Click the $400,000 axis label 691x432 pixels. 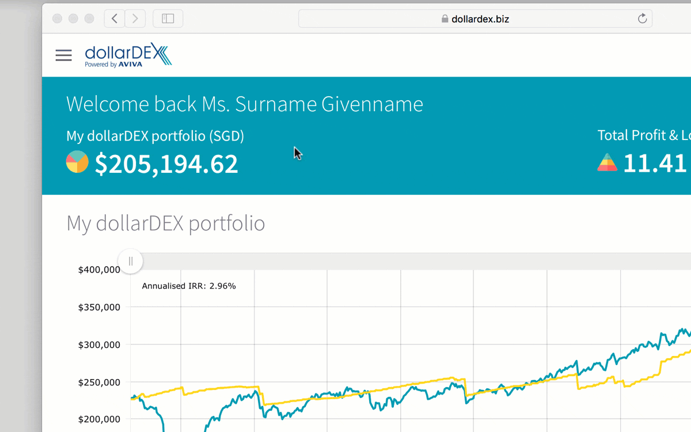(99, 270)
